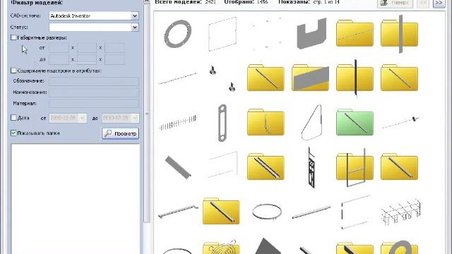Click the Просмотр button
Image resolution: width=452 pixels, height=254 pixels.
click(120, 133)
